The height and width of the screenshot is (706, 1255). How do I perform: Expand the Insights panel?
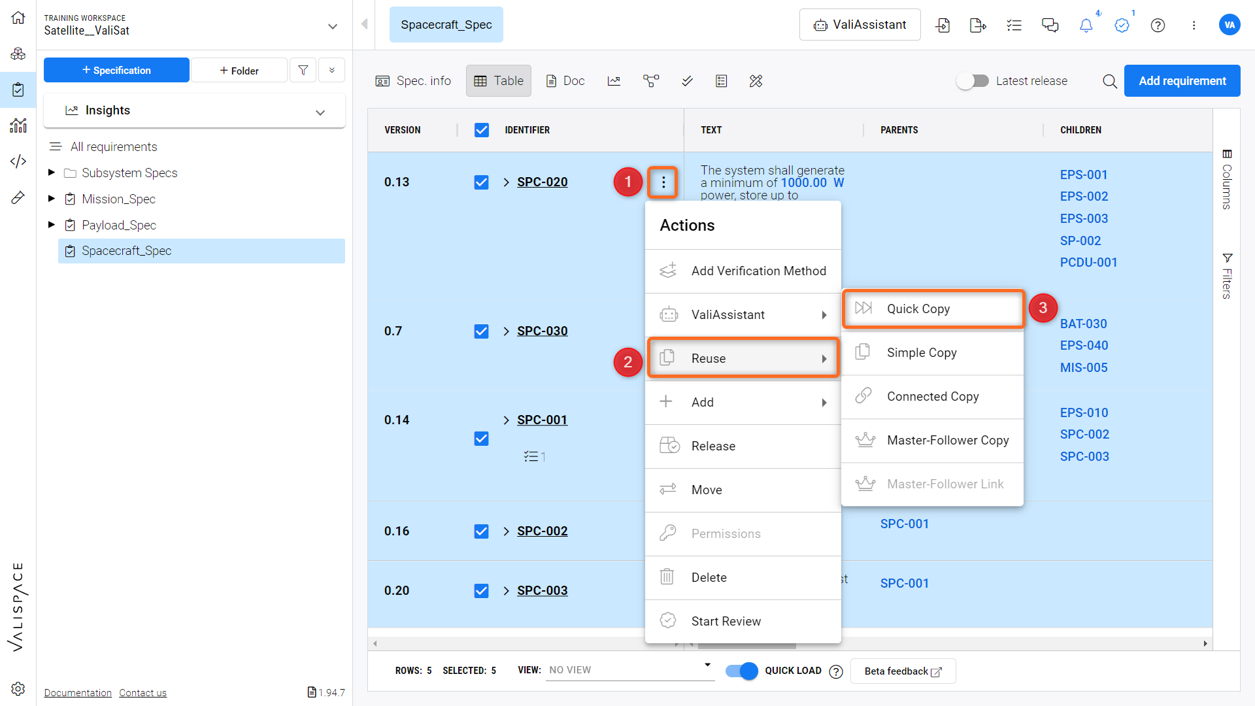(x=194, y=110)
